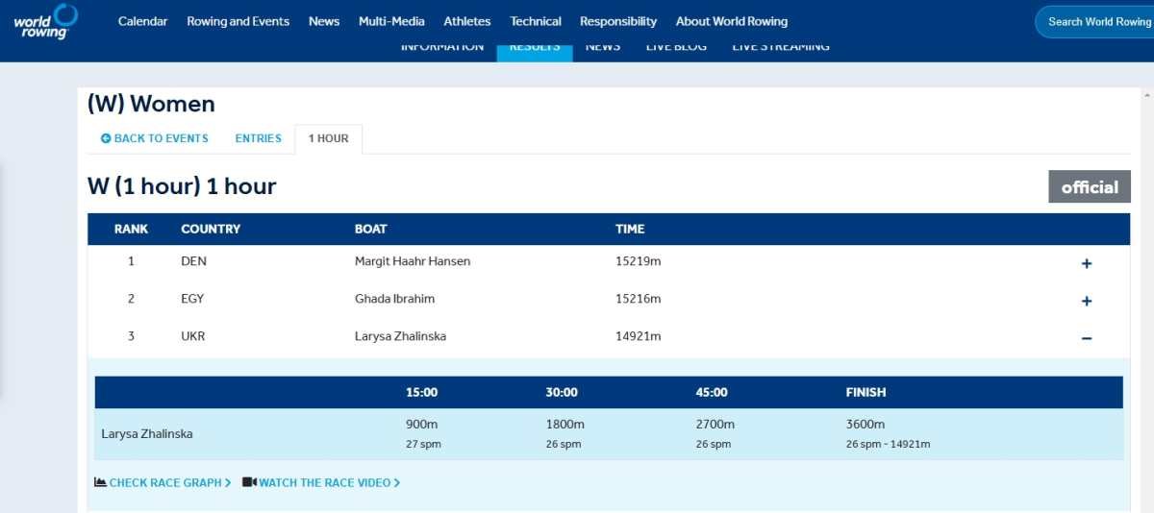Viewport: 1154px width, 513px height.
Task: Go to the News menu item
Action: (324, 21)
